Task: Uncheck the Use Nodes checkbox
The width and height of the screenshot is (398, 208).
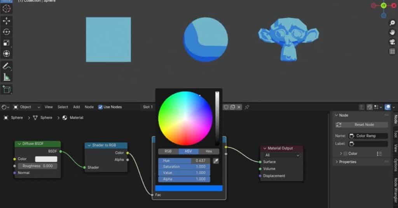Action: click(x=101, y=107)
